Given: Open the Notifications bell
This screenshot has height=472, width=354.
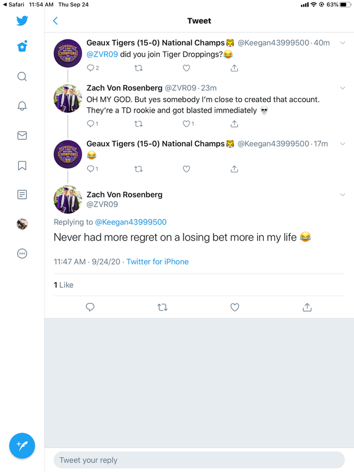Looking at the screenshot, I should [x=22, y=106].
